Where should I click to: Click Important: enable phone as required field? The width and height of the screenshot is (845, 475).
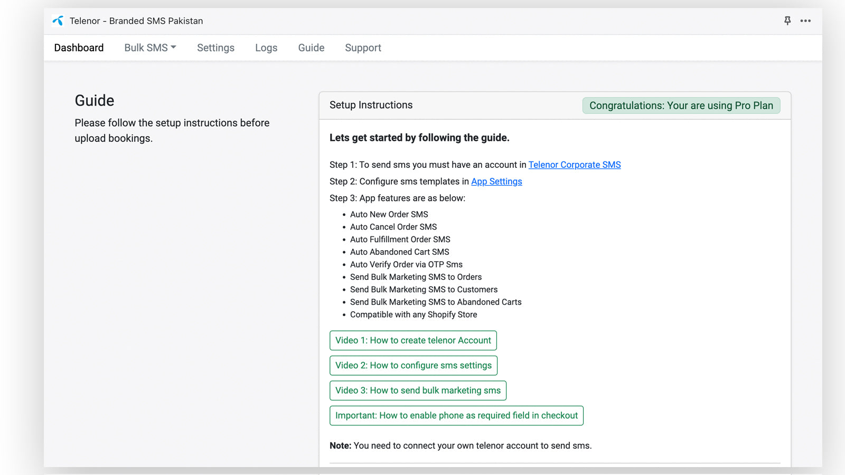pyautogui.click(x=456, y=415)
